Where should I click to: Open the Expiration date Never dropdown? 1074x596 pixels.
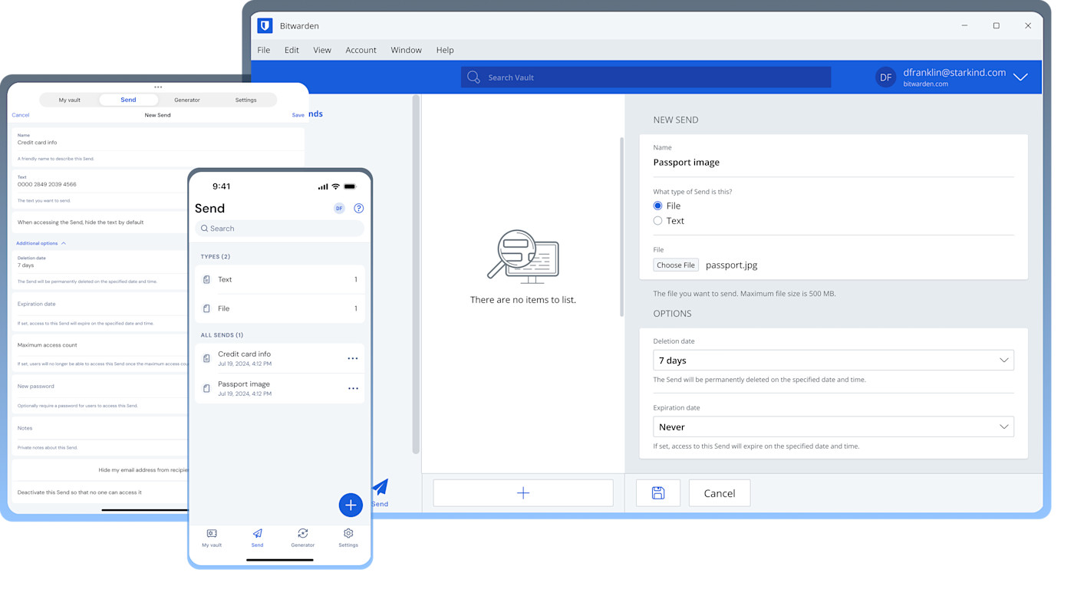pos(833,427)
